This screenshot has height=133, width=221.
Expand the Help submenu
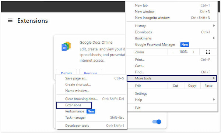pos(172,100)
